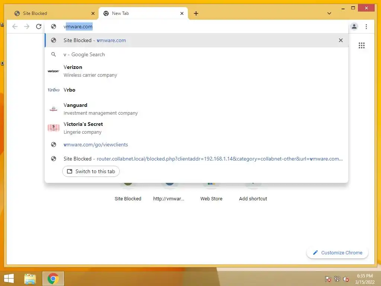381x286 pixels.
Task: Click the vmware.com address bar text
Action: (x=78, y=26)
